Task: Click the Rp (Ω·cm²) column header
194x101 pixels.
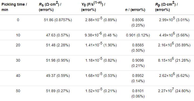Action: pos(166,6)
